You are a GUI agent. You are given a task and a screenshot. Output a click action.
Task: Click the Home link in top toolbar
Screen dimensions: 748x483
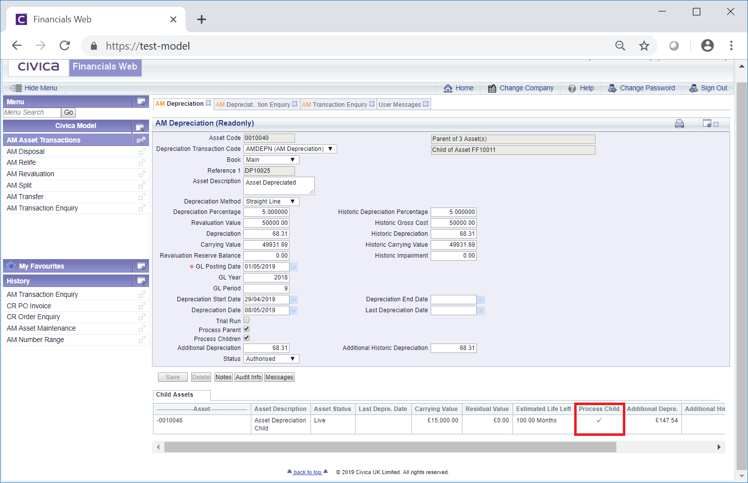pyautogui.click(x=458, y=88)
